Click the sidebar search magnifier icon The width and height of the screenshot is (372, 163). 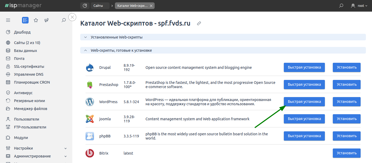(64, 20)
